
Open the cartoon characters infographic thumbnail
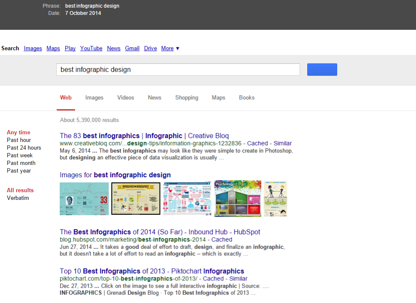pyautogui.click(x=275, y=199)
